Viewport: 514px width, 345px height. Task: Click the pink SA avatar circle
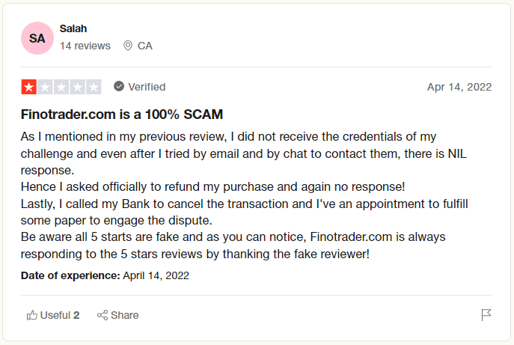click(37, 38)
